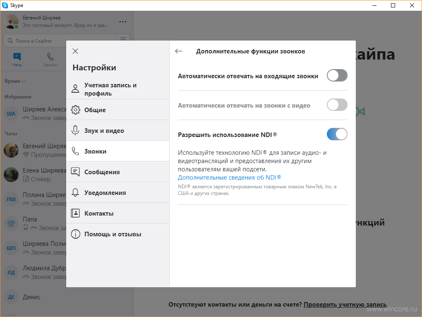422x317 pixels.
Task: Open the Помощь и отзывы section
Action: point(118,234)
